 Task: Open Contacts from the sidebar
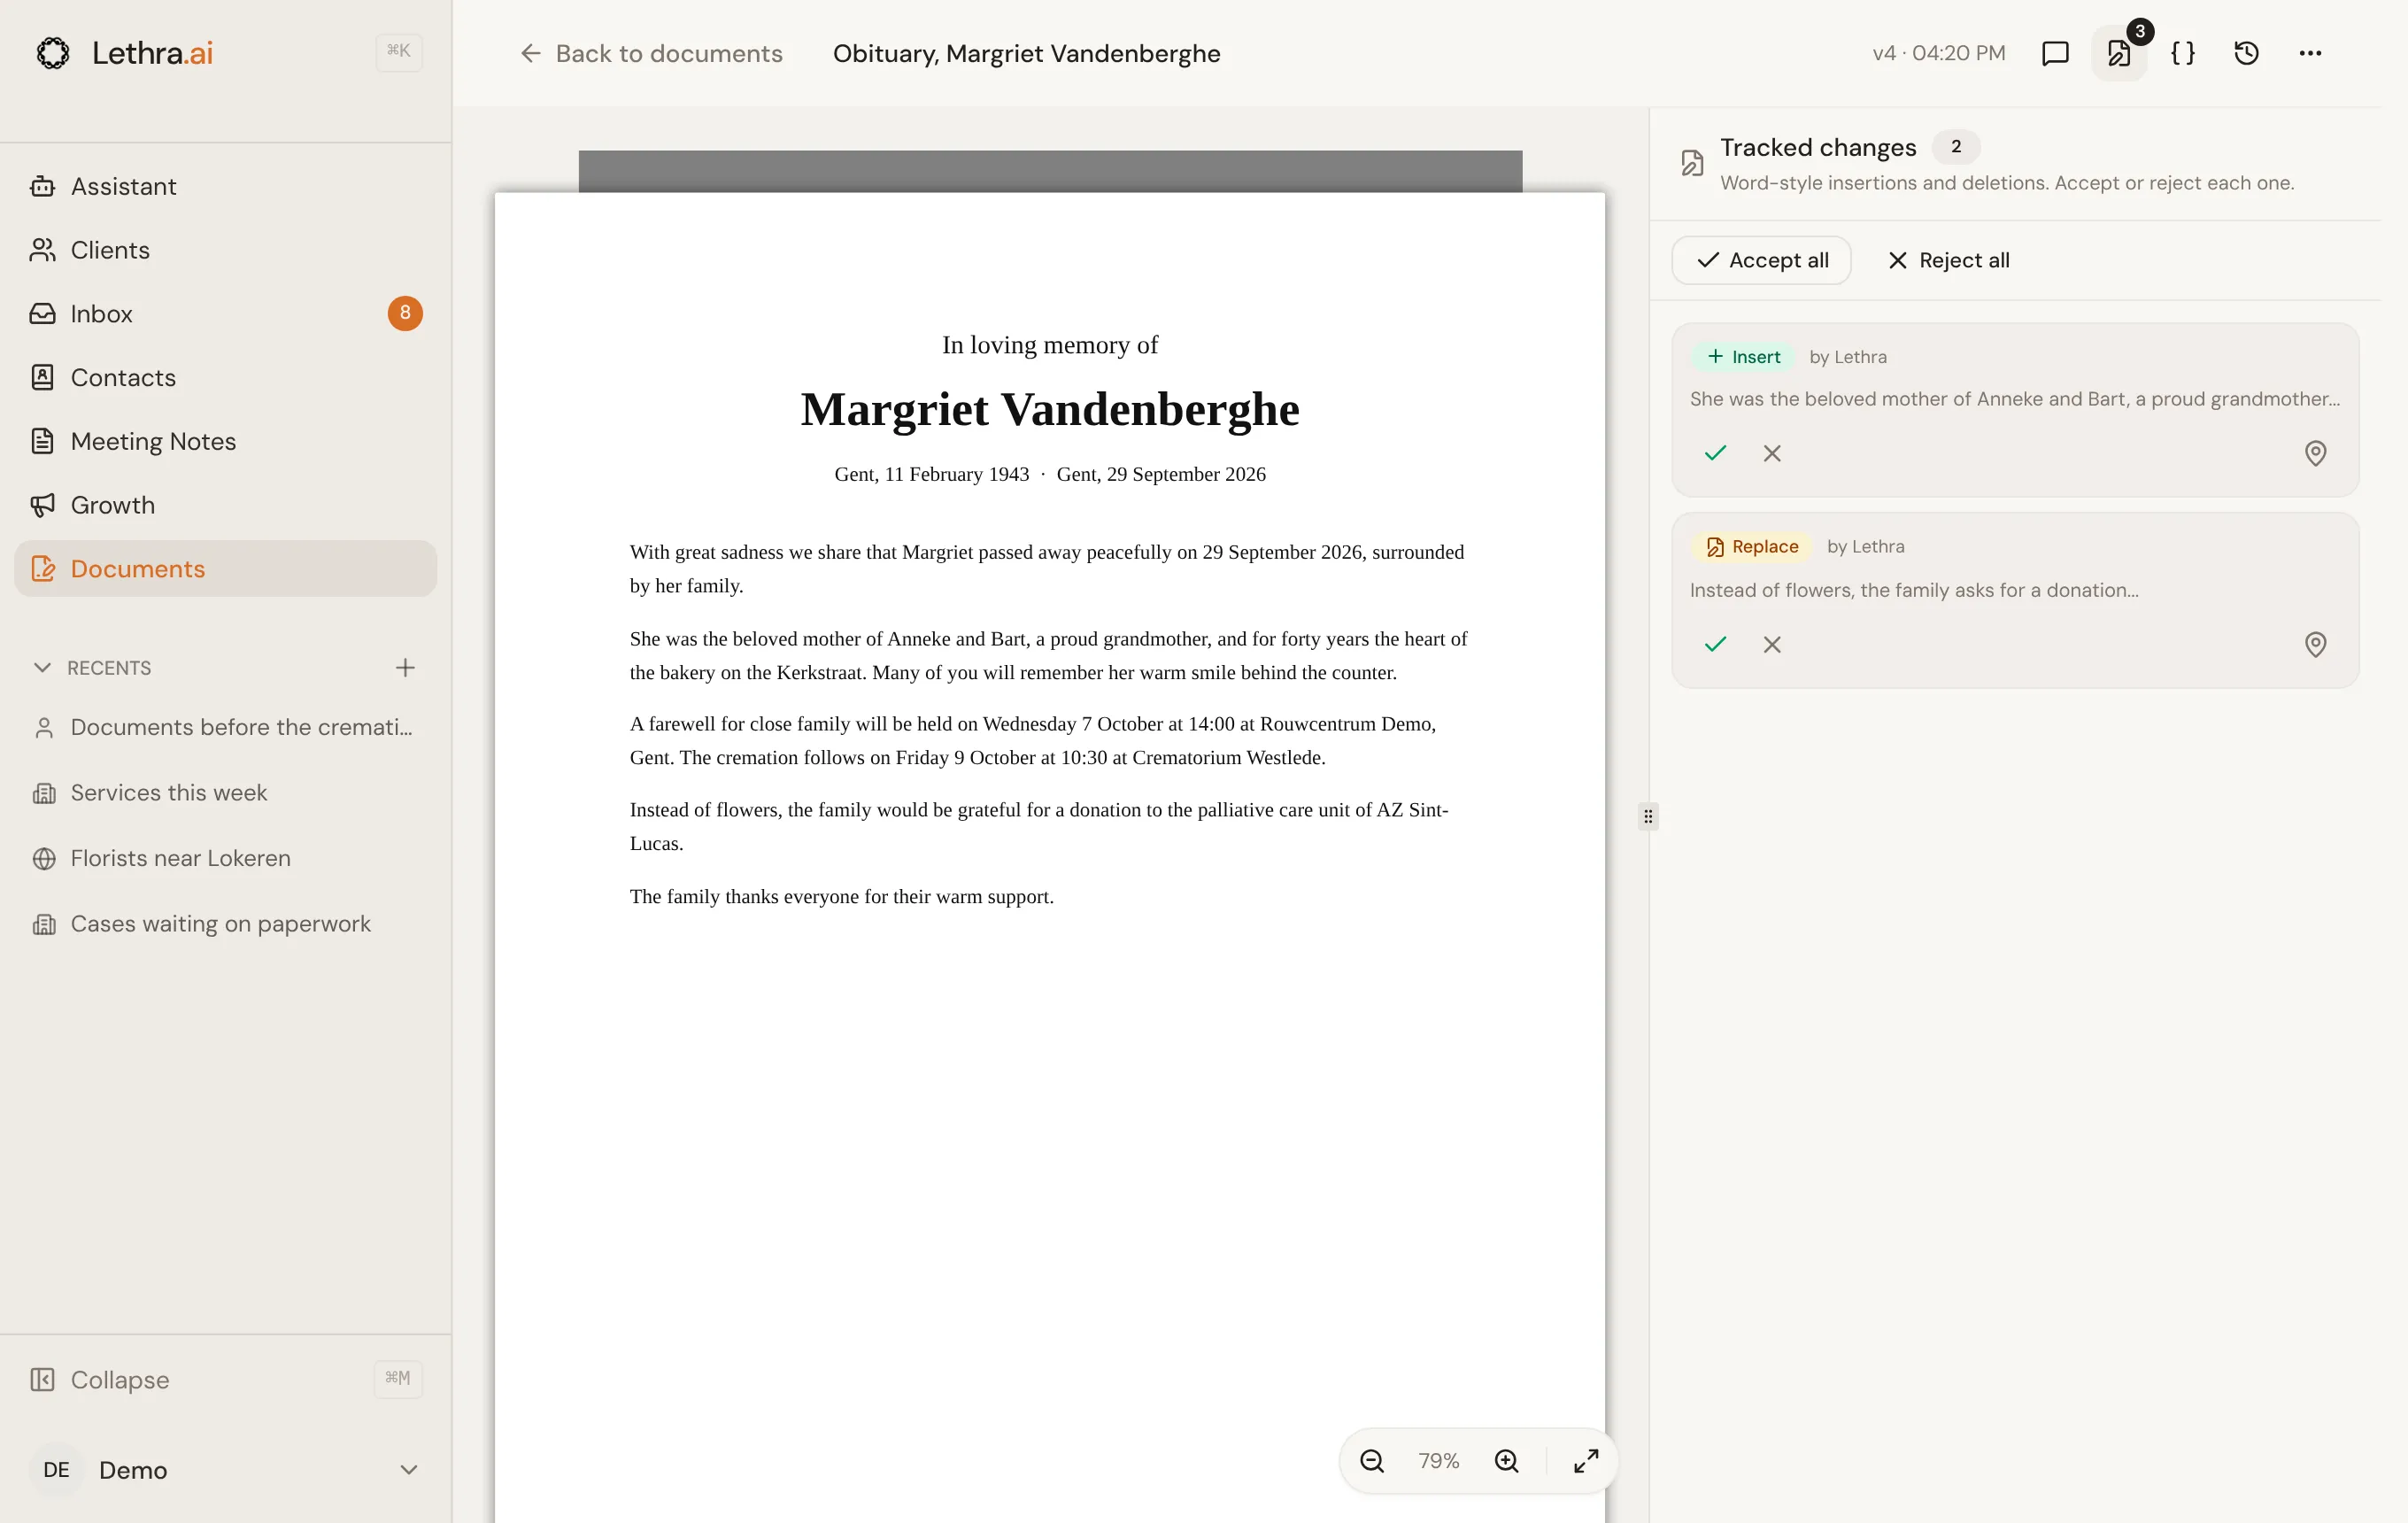point(225,377)
